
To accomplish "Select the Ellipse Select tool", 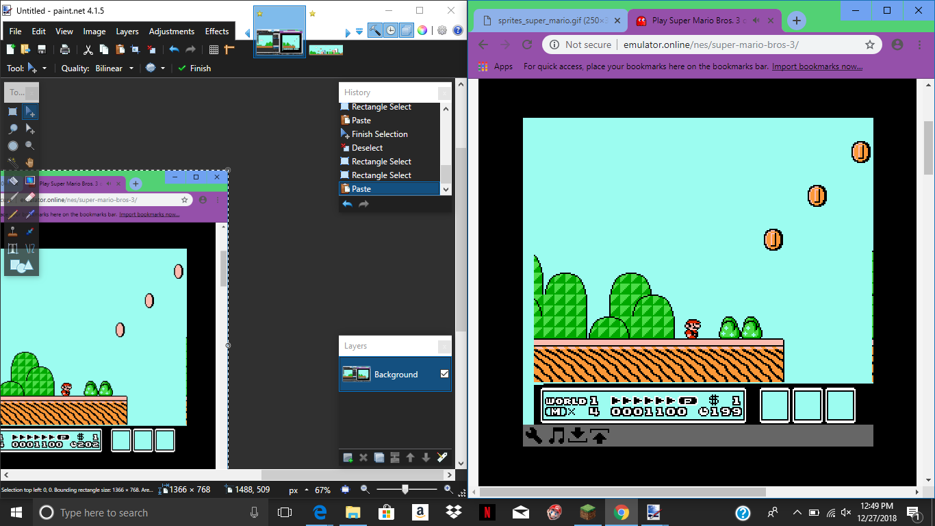I will (x=13, y=146).
